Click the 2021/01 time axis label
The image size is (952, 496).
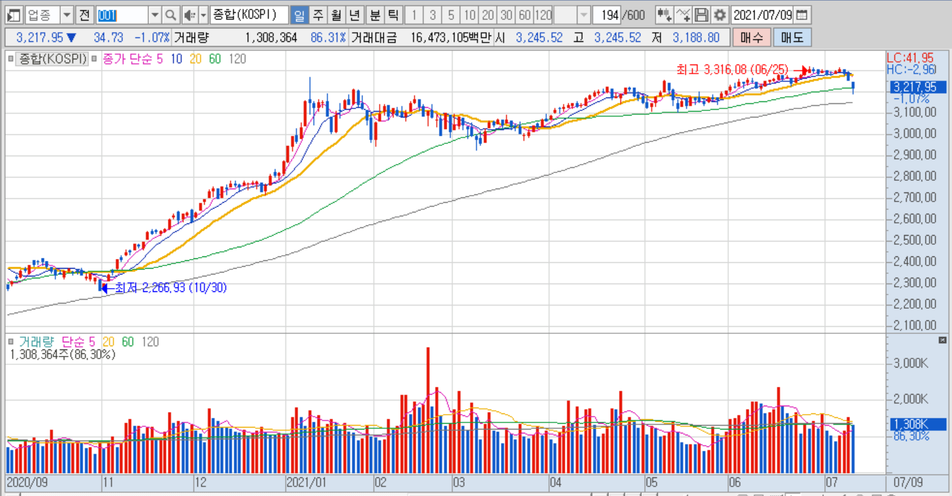coord(308,482)
